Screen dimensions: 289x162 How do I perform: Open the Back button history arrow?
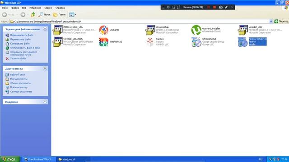17,14
